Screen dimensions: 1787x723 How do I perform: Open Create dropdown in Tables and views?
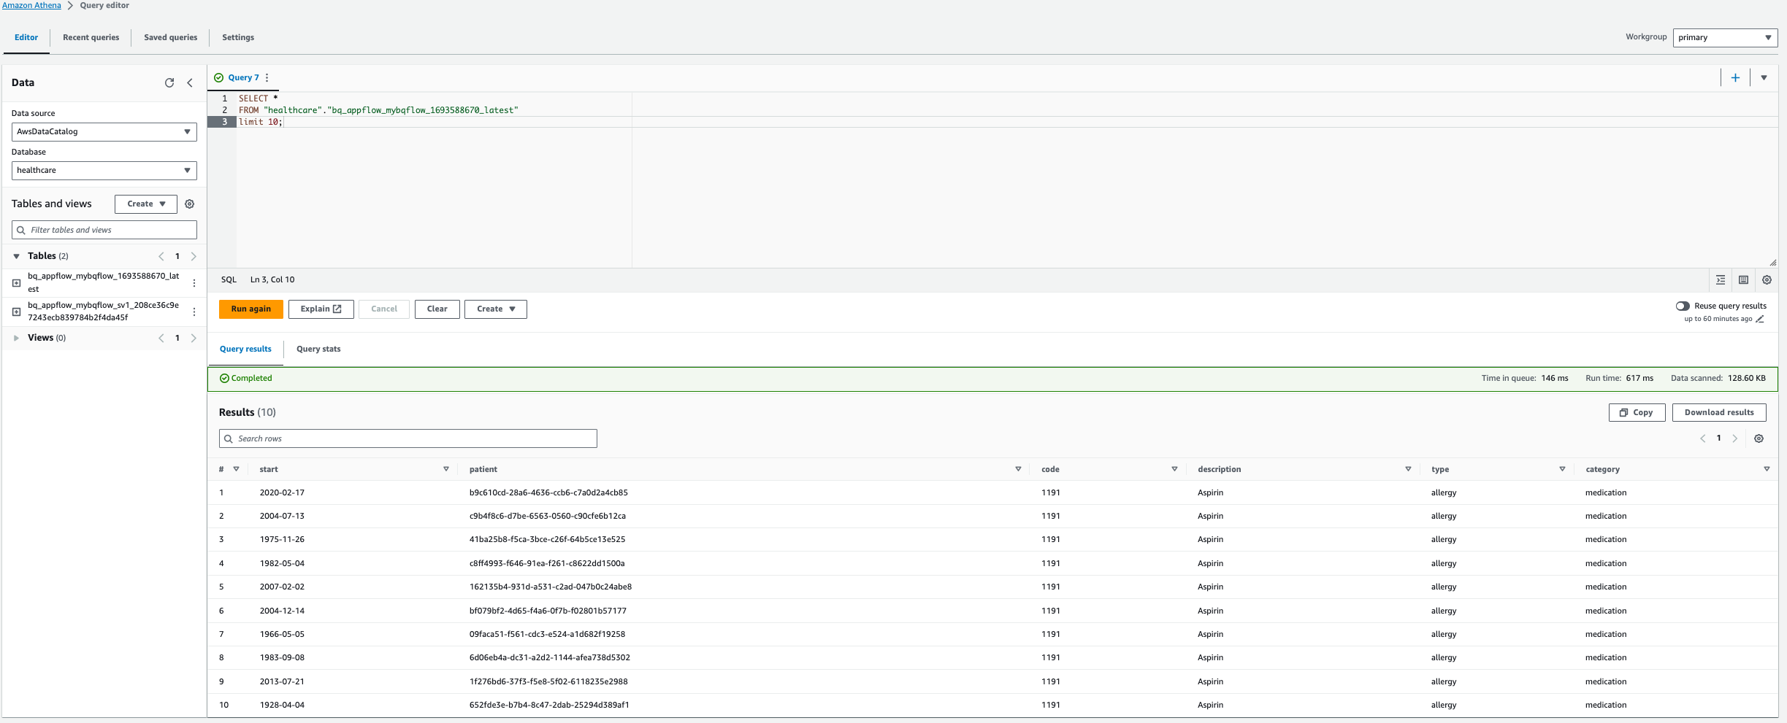tap(146, 204)
